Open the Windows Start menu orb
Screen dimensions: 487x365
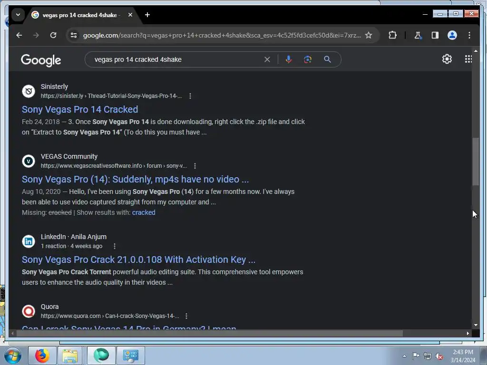click(x=12, y=355)
